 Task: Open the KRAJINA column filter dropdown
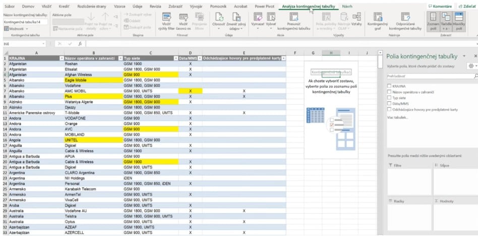click(62, 58)
